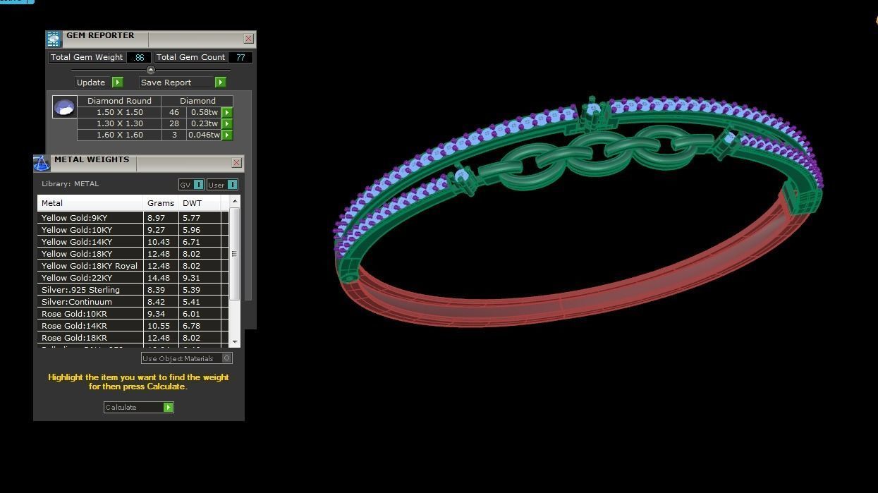Click the 1.30 X 1.30 gem size cell

[x=119, y=123]
